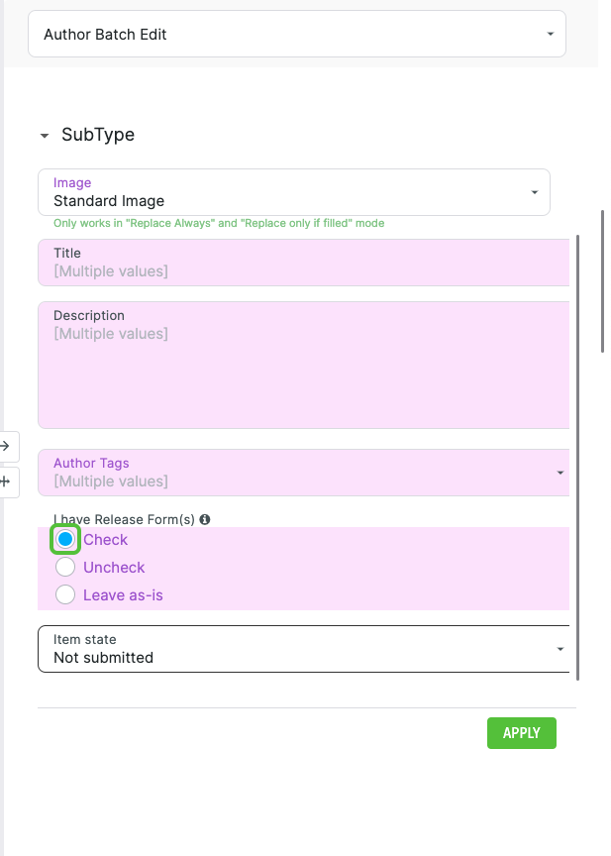Choose the Leave as-is radio option
Viewport: 611px width, 856px height.
(65, 595)
